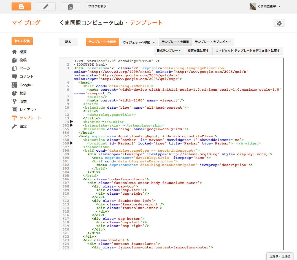Click line number 1 in gutter
Viewport: 297px width, 260px height.
68,61
